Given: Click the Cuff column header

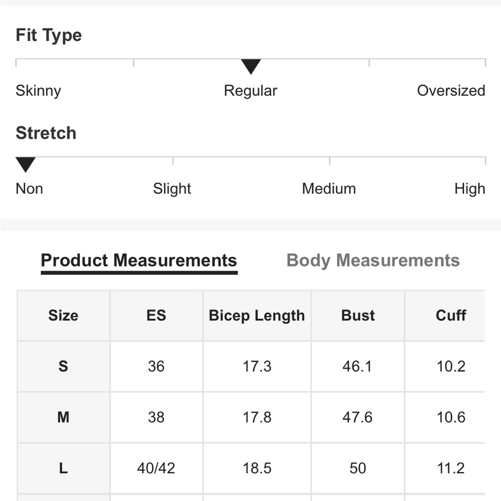Looking at the screenshot, I should coord(451,315).
